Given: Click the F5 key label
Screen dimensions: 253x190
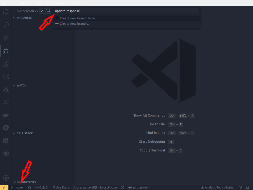Looking at the screenshot, I should [x=171, y=142].
